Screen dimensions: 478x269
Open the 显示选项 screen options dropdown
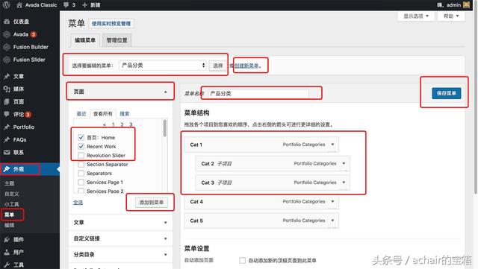(x=416, y=16)
